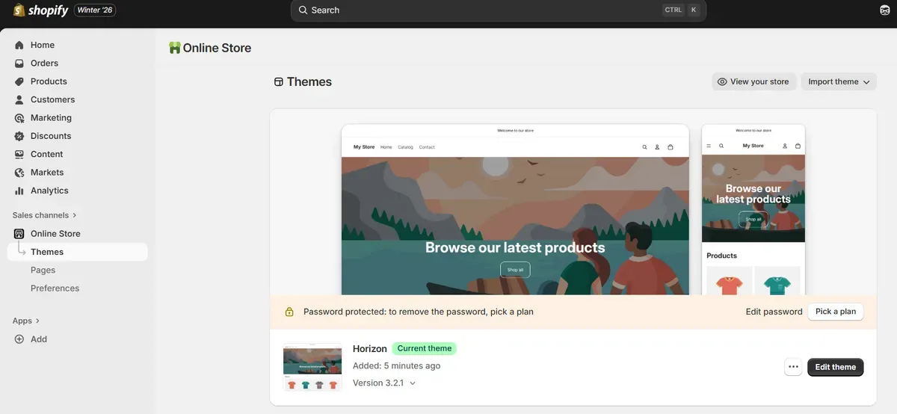Click the CTRL shortcut key badge
Viewport: 897px width, 414px height.
pos(673,10)
